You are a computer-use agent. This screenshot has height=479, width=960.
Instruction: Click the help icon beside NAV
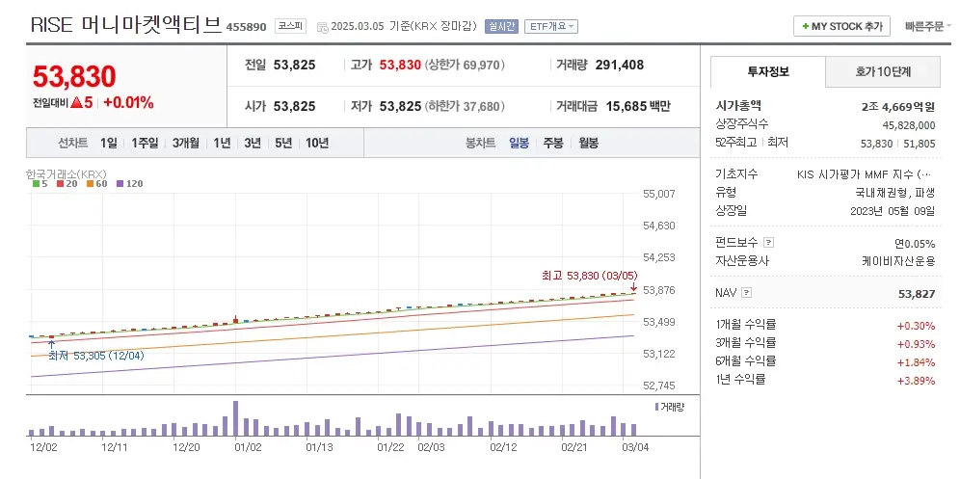pos(747,292)
